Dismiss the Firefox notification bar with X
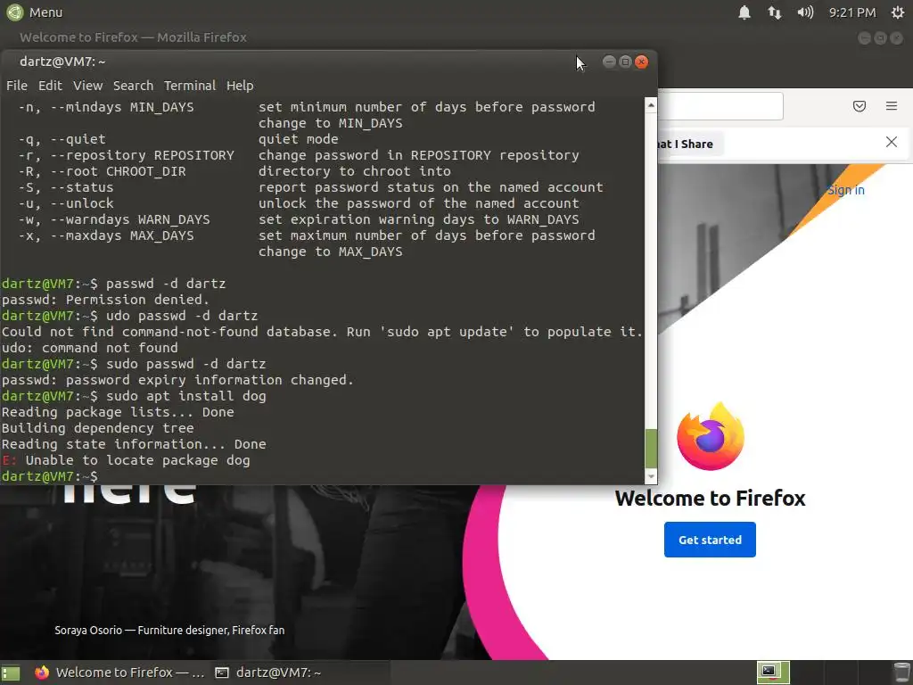This screenshot has height=685, width=913. coord(892,142)
